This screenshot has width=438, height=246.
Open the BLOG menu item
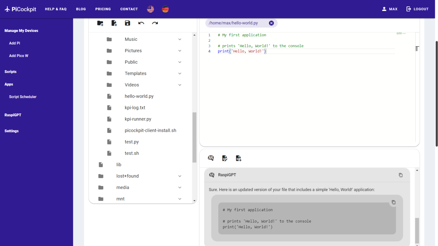81,9
